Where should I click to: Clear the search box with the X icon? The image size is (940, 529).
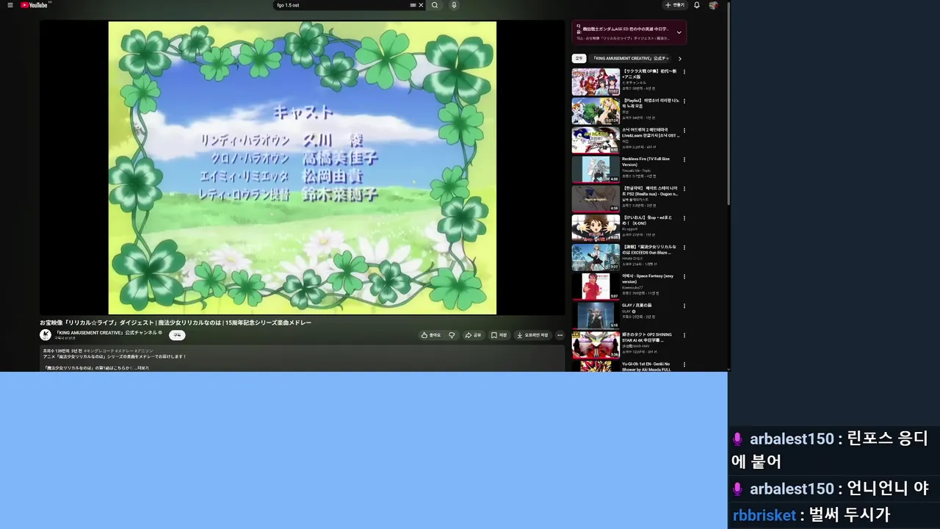[421, 5]
